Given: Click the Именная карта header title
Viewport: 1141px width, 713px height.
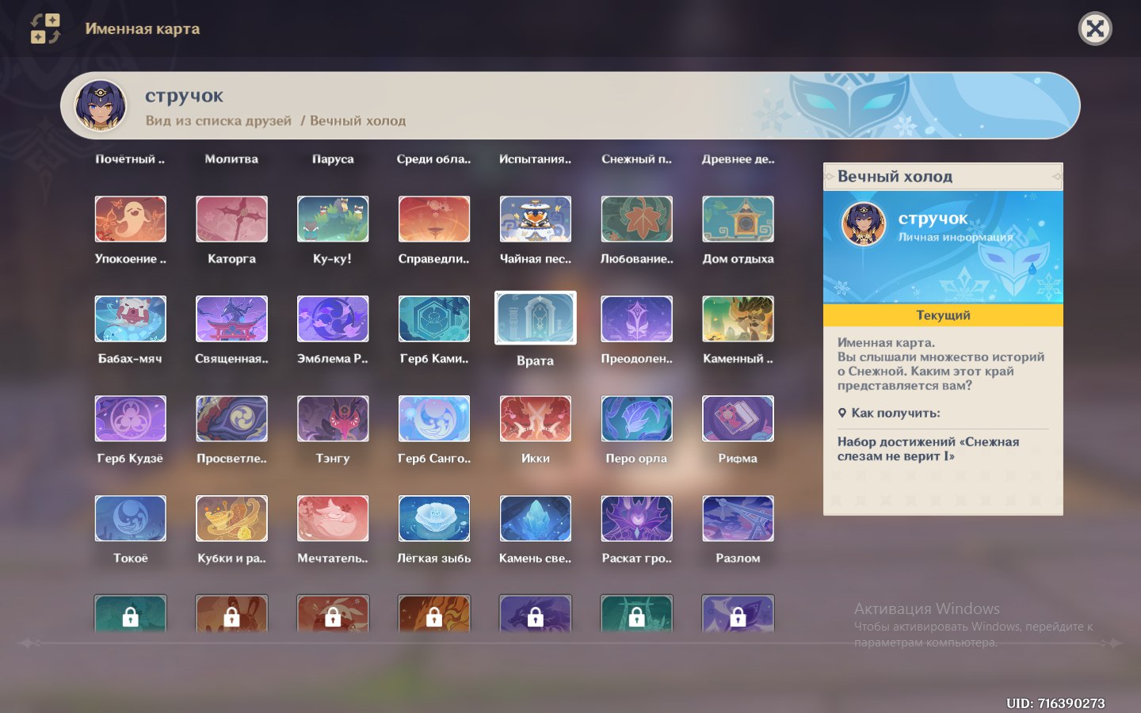Looking at the screenshot, I should point(143,29).
